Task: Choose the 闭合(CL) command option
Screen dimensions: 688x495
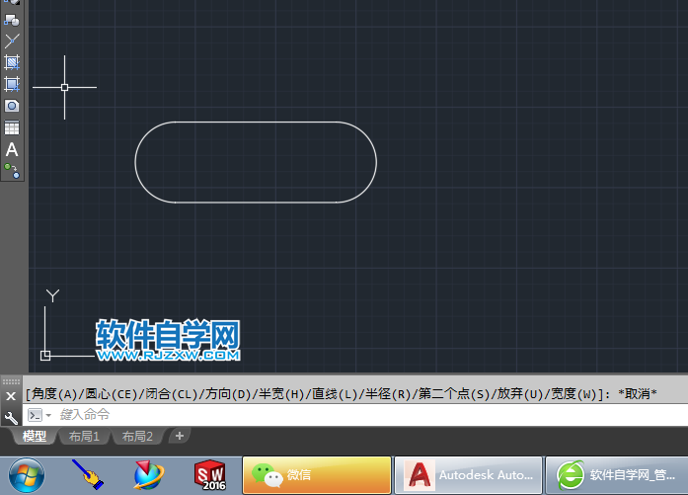Action: pyautogui.click(x=172, y=394)
